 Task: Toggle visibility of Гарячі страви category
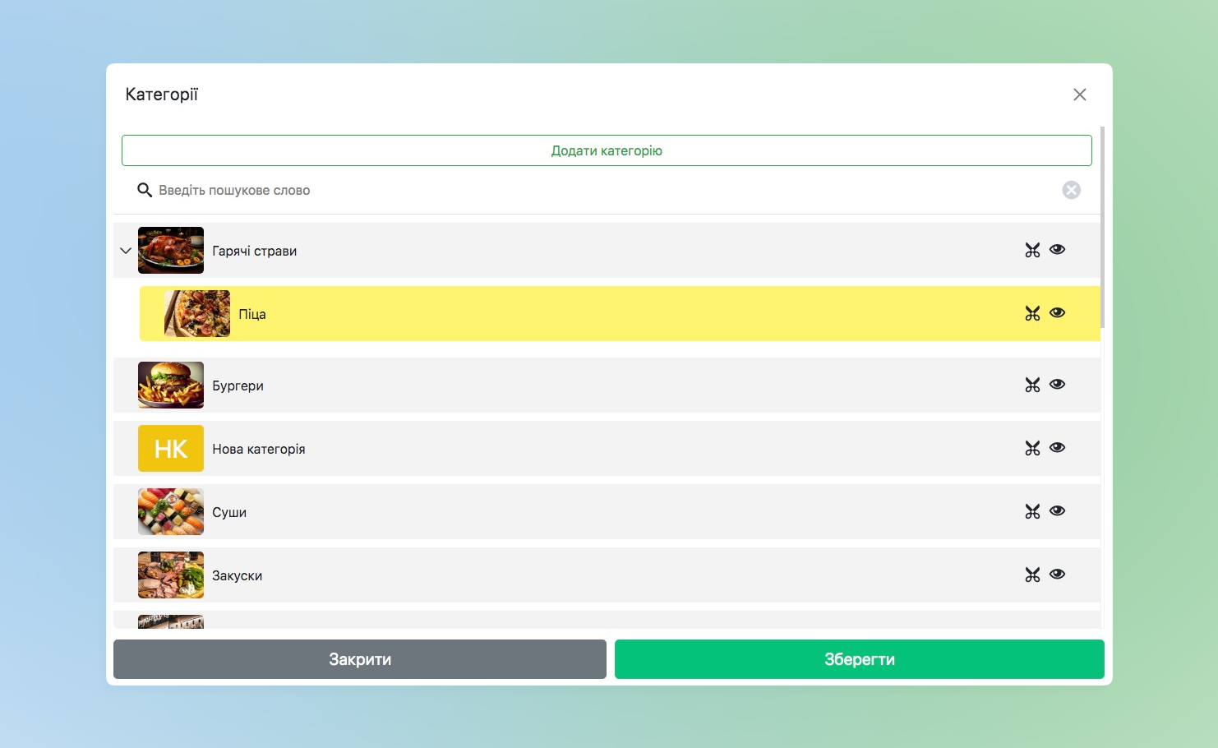pyautogui.click(x=1057, y=249)
